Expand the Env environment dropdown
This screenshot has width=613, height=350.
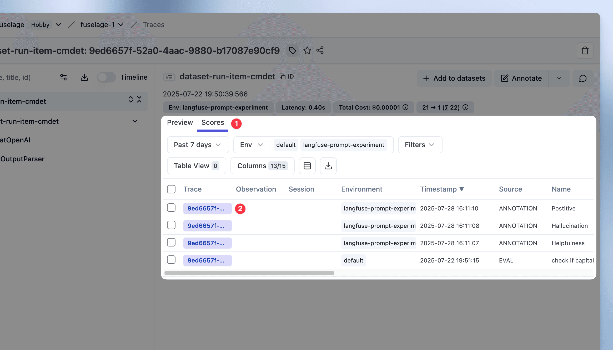251,145
